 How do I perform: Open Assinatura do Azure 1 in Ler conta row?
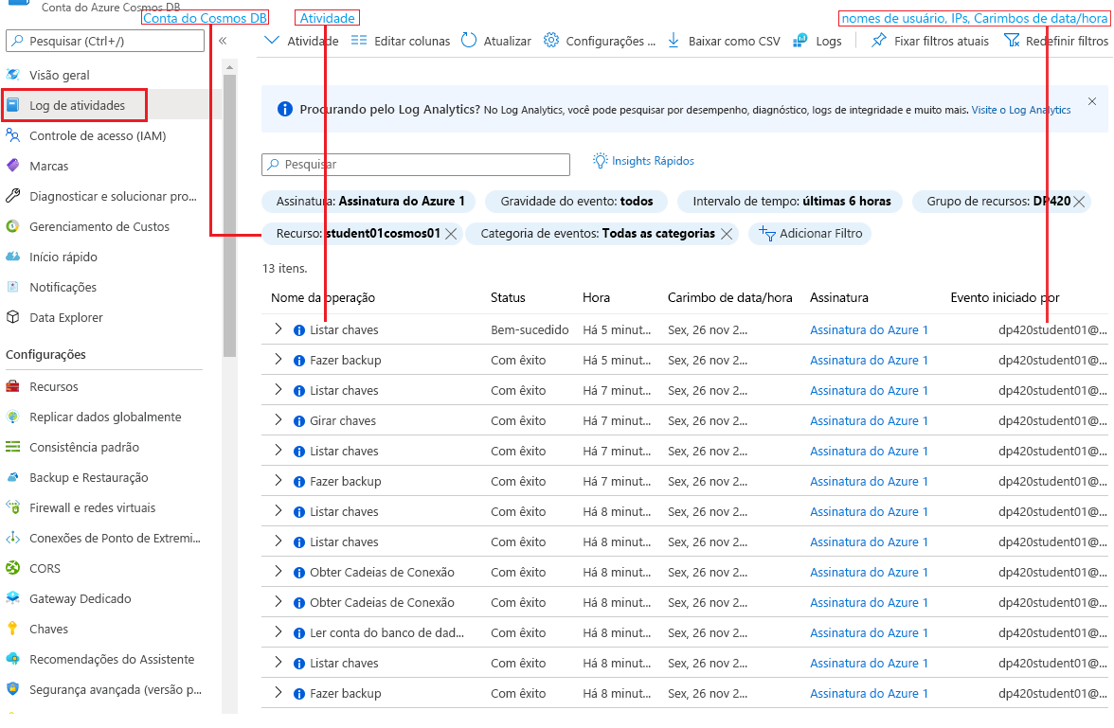[x=869, y=632]
